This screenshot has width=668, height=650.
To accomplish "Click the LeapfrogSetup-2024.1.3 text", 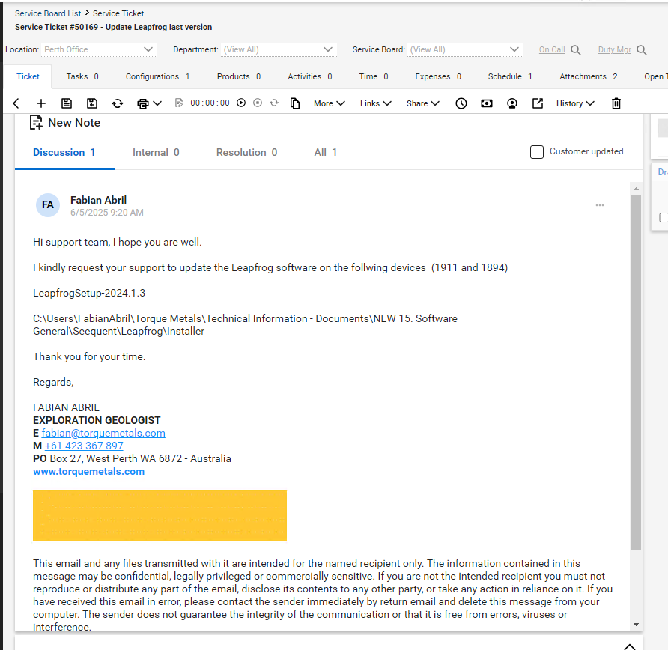I will (x=89, y=293).
